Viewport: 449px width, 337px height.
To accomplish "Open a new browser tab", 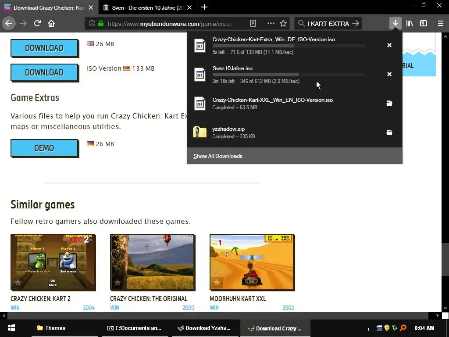I will [204, 7].
